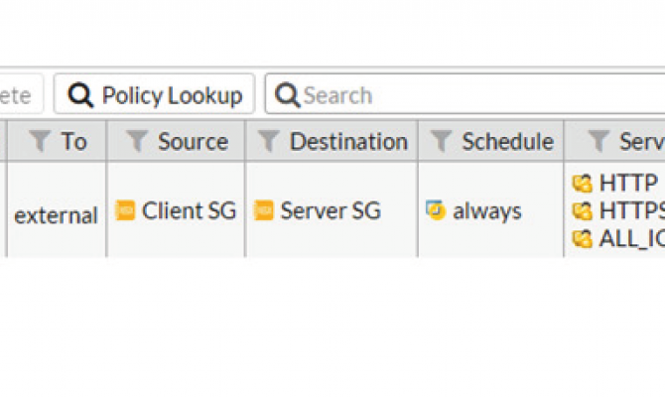Open the Service column filter funnel
This screenshot has width=665, height=397.
click(x=598, y=142)
